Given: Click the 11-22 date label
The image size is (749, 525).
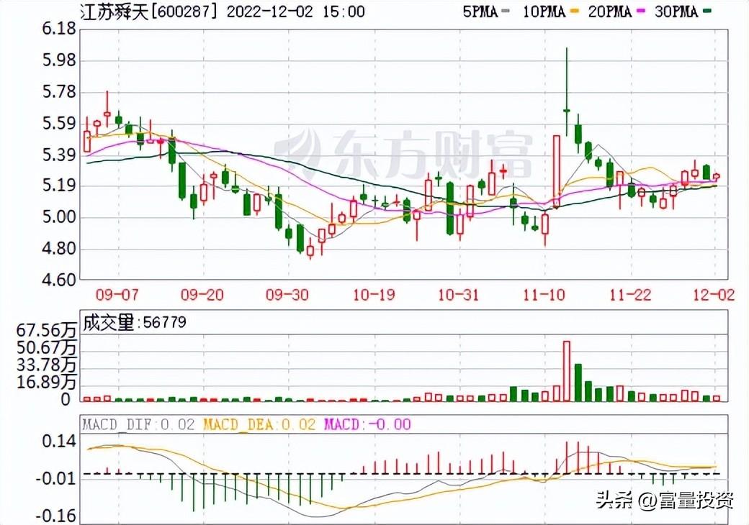Looking at the screenshot, I should (x=631, y=295).
